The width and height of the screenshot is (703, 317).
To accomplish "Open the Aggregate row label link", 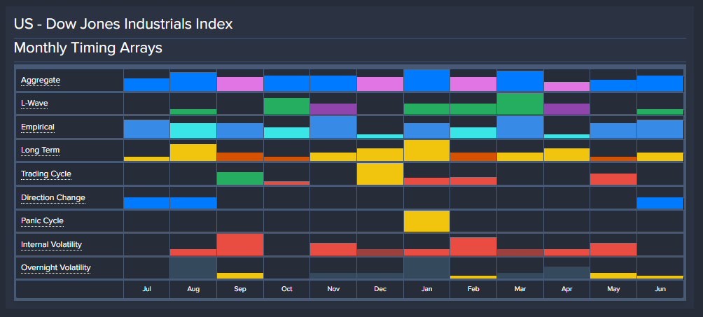I will click(x=41, y=80).
